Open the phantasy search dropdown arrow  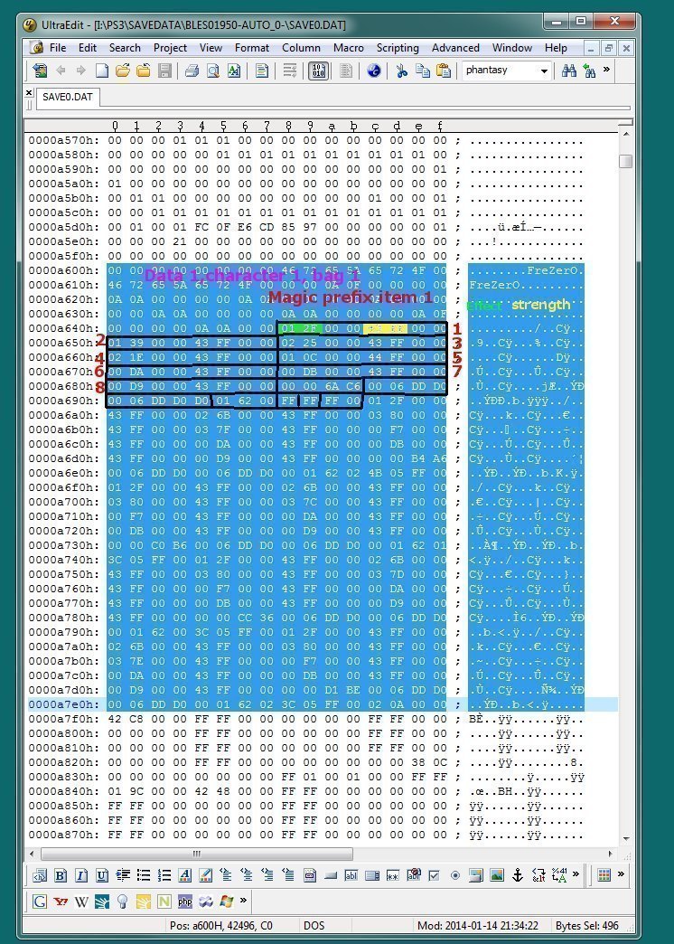(x=544, y=71)
